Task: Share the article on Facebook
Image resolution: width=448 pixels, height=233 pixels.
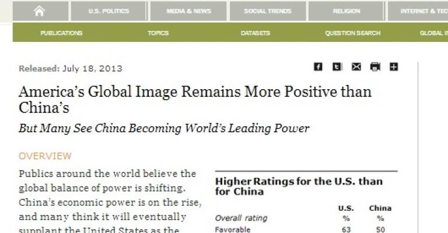Action: coord(318,67)
